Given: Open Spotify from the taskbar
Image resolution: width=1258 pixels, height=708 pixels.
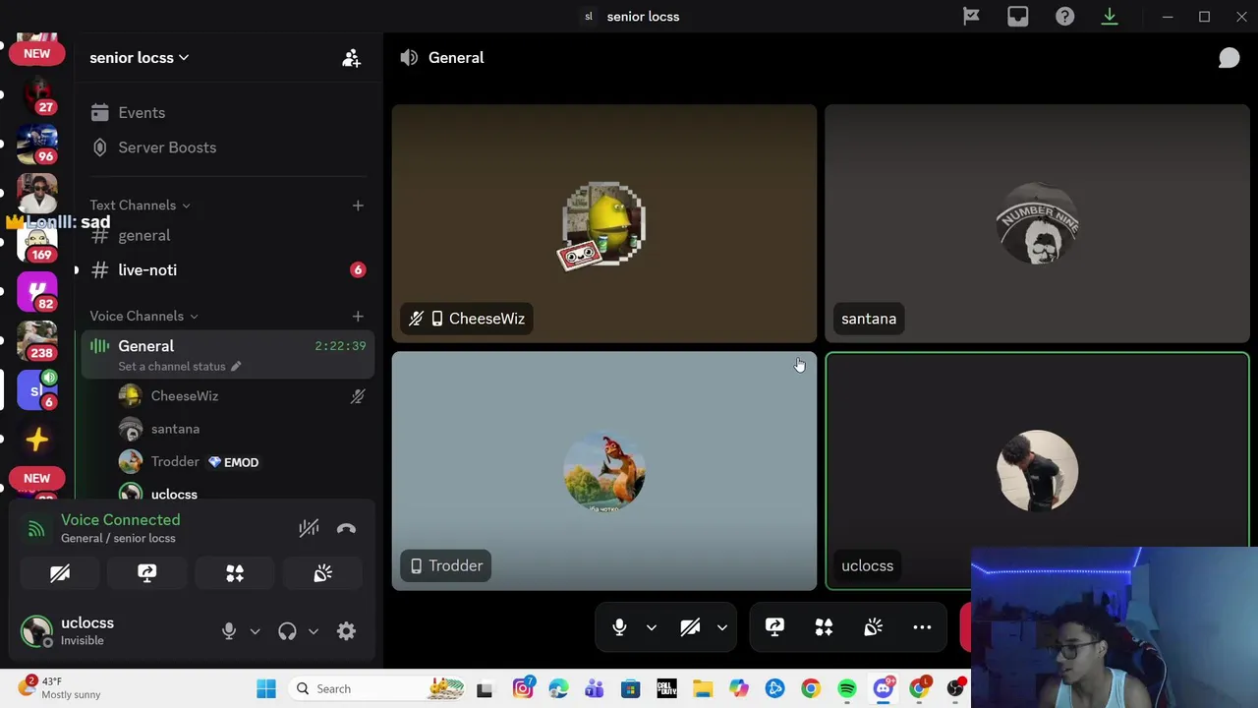Looking at the screenshot, I should coord(847,689).
